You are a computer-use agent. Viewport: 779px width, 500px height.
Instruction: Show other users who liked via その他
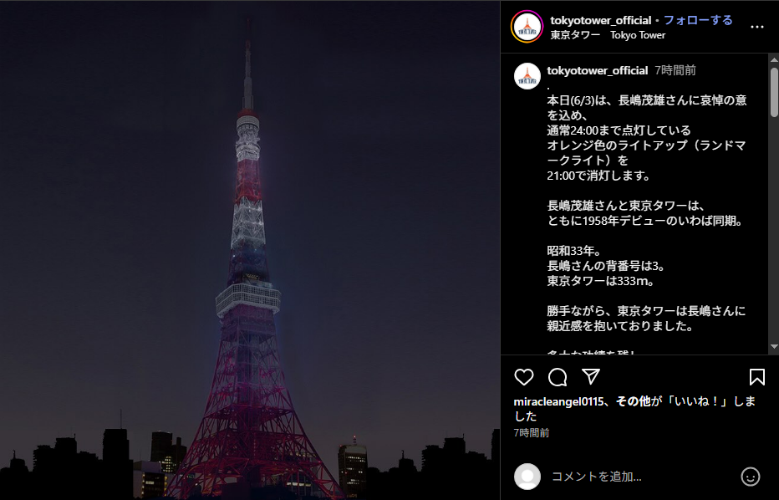tap(634, 401)
